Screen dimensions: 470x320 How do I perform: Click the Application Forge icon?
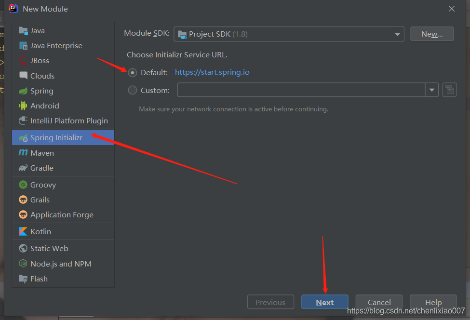pos(23,214)
